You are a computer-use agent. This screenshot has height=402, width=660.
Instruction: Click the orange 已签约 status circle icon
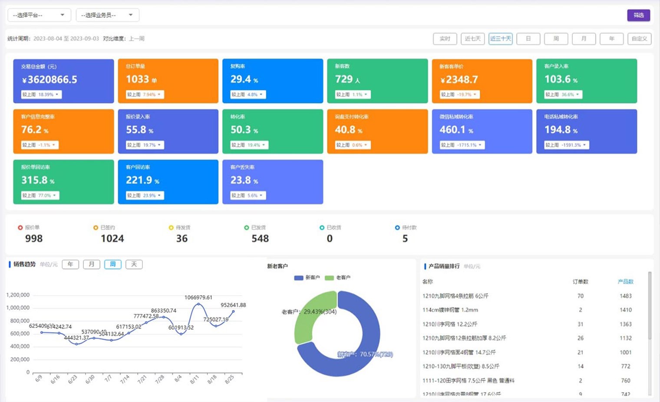96,228
